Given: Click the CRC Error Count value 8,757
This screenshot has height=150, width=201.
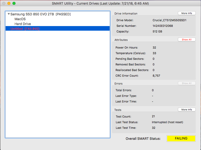Looking at the screenshot, I should [x=156, y=76].
